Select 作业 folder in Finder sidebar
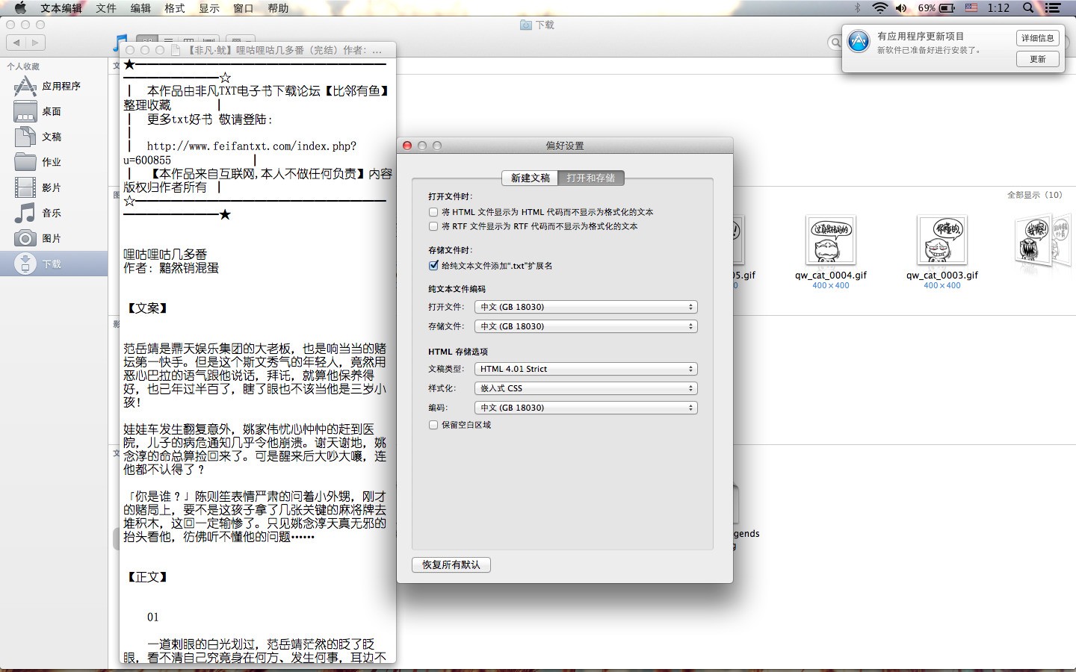 (54, 163)
